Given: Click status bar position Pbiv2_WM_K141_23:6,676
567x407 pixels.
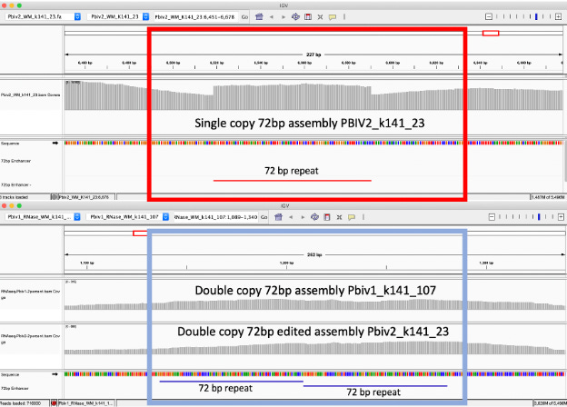Looking at the screenshot, I should [85, 197].
